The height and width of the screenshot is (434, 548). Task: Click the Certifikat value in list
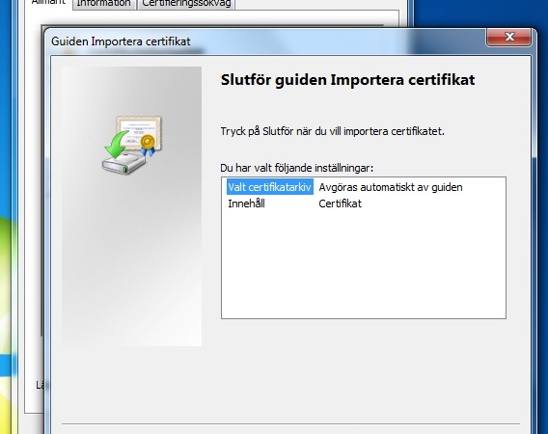pos(340,203)
